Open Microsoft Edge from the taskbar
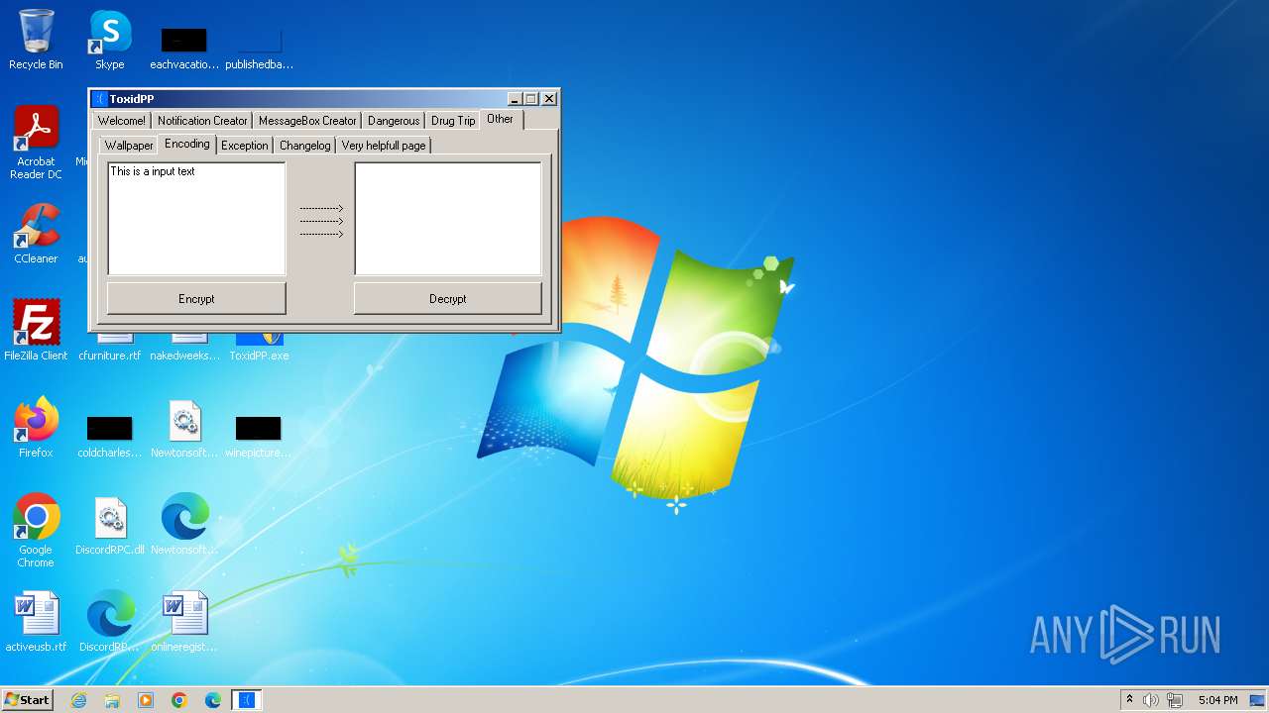 tap(213, 700)
